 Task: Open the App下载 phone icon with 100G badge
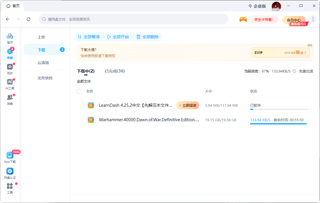[x=10, y=155]
